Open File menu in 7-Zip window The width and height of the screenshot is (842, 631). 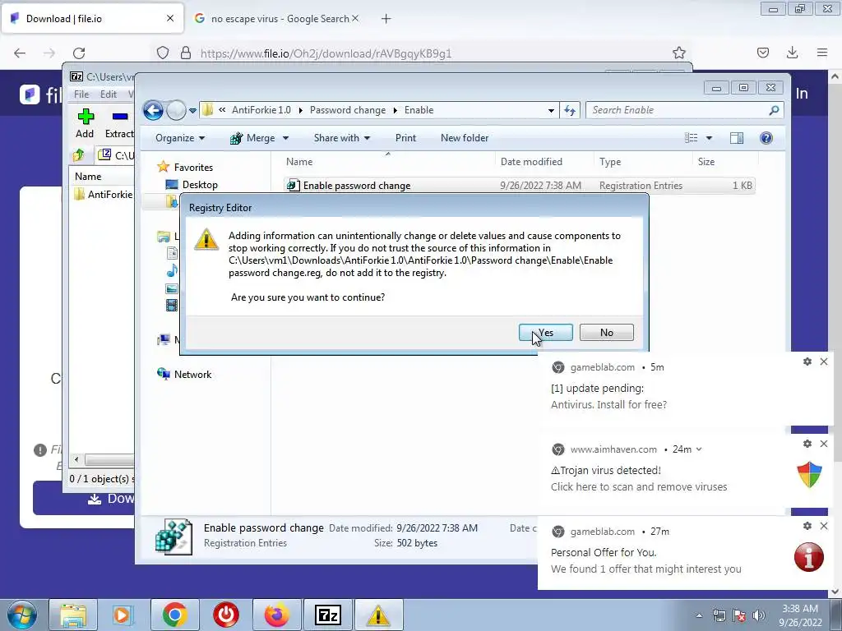coord(81,94)
